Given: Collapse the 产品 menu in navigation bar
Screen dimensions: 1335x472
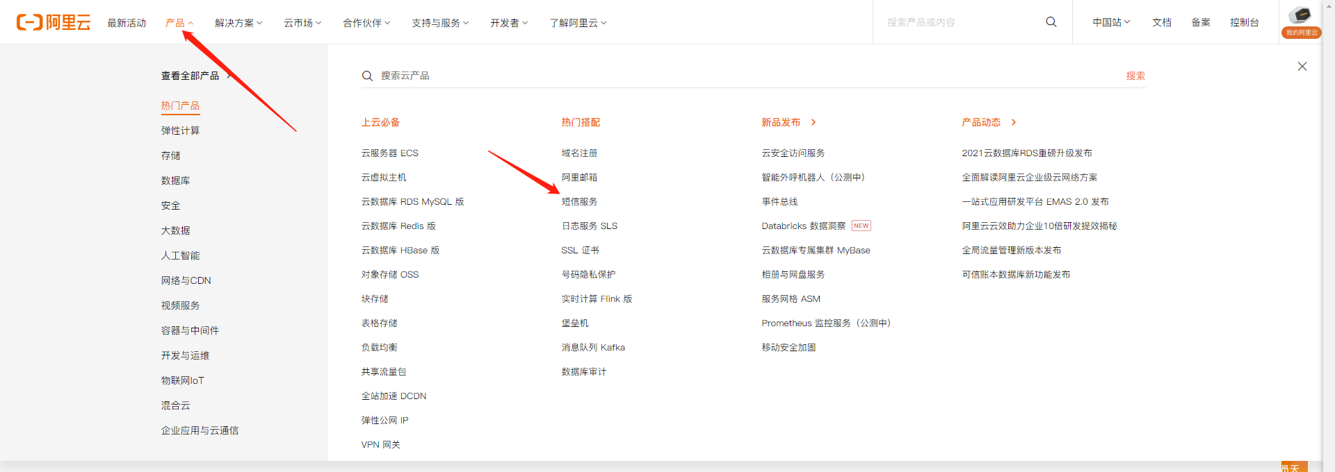Looking at the screenshot, I should pyautogui.click(x=179, y=23).
